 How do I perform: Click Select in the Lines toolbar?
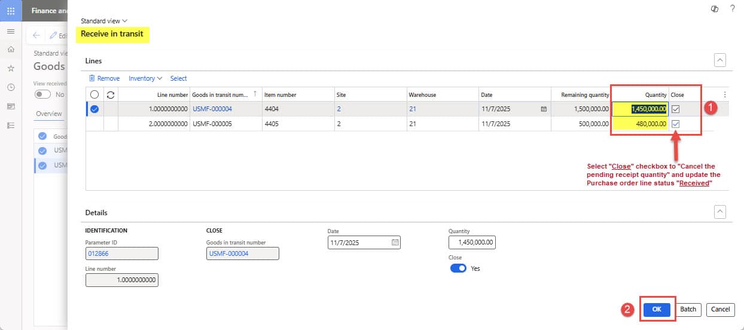(178, 78)
